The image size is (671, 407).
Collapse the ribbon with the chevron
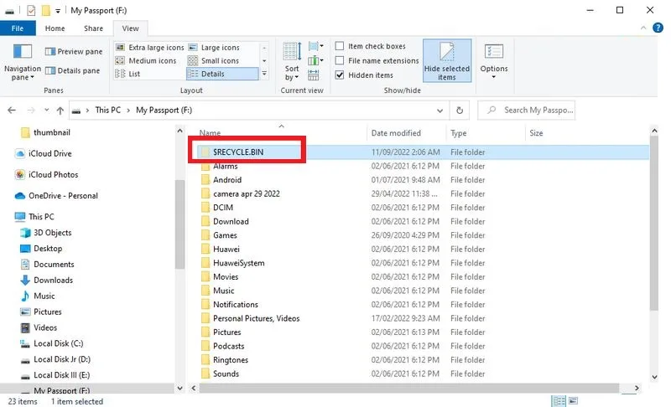643,28
